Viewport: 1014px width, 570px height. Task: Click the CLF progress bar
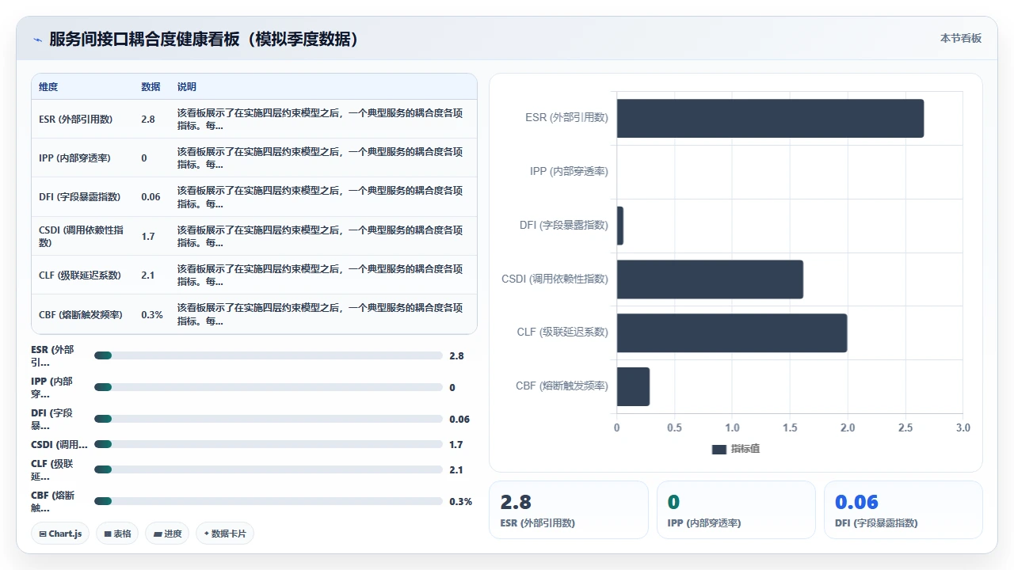[268, 469]
